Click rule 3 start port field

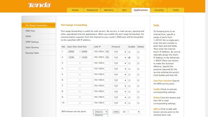point(73,63)
